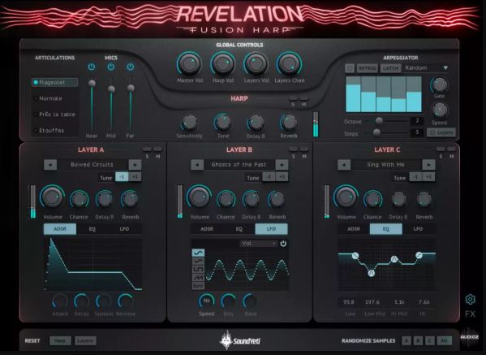This screenshot has height=355, width=486.
Task: Switch Layer A to the EQ tab
Action: coord(92,229)
